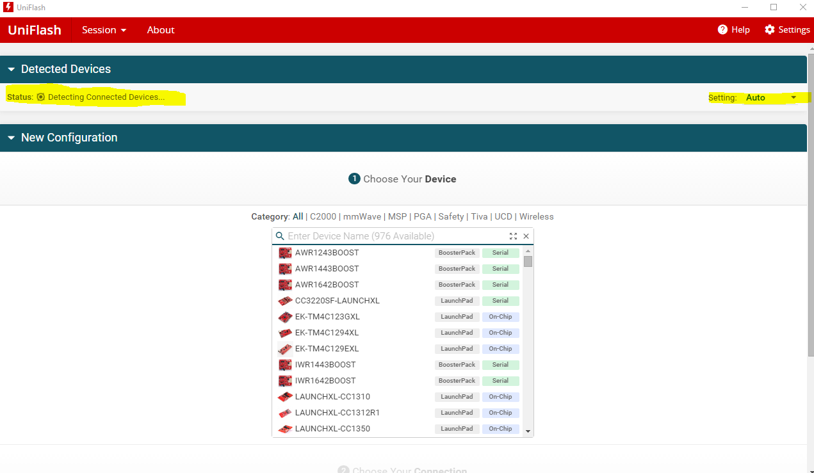Select the LAUNCHXL-CC1312R1 board icon
Viewport: 814px width, 473px height.
[285, 413]
